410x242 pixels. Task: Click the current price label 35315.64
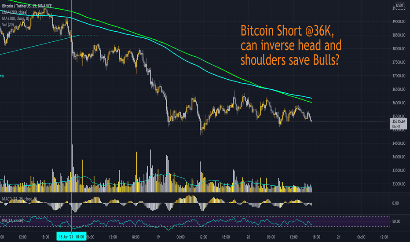click(399, 121)
